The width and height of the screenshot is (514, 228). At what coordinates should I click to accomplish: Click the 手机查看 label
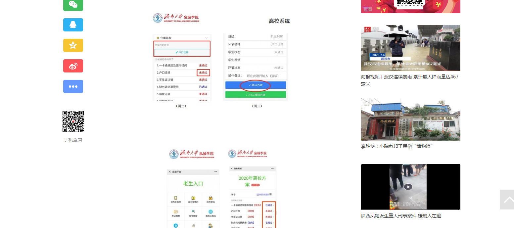[73, 140]
